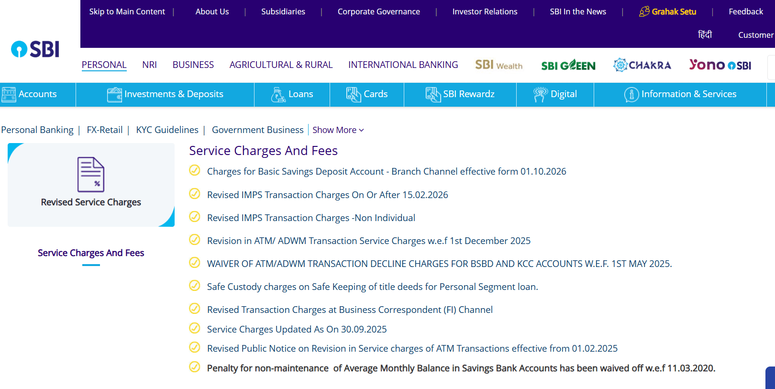Open the AGRICULTURAL & RURAL tab

pyautogui.click(x=281, y=65)
